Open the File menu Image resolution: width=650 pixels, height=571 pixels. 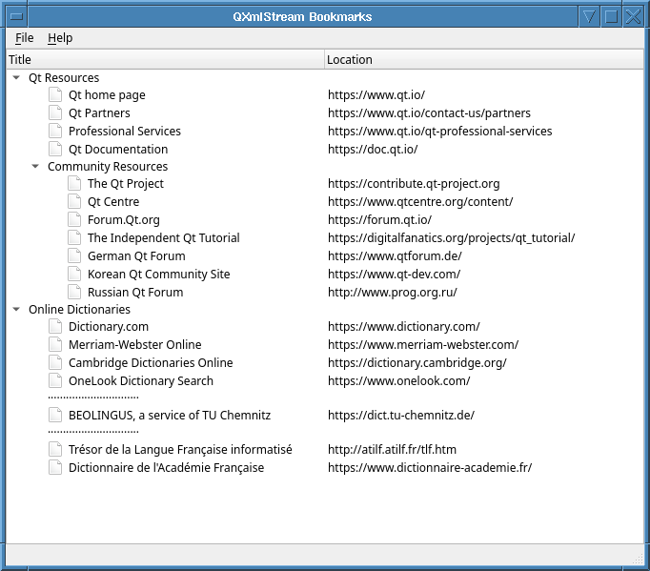(x=24, y=38)
